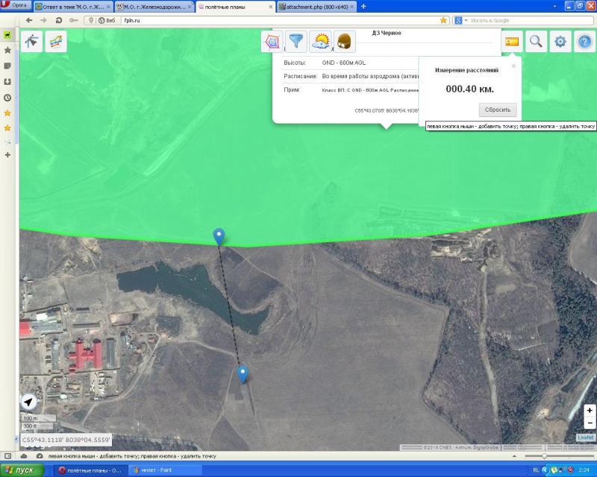597x477 pixels.
Task: Open the funnel filter tool
Action: point(297,42)
